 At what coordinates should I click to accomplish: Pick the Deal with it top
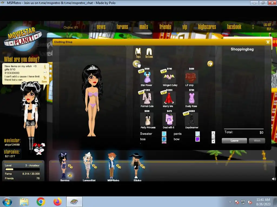click(169, 119)
